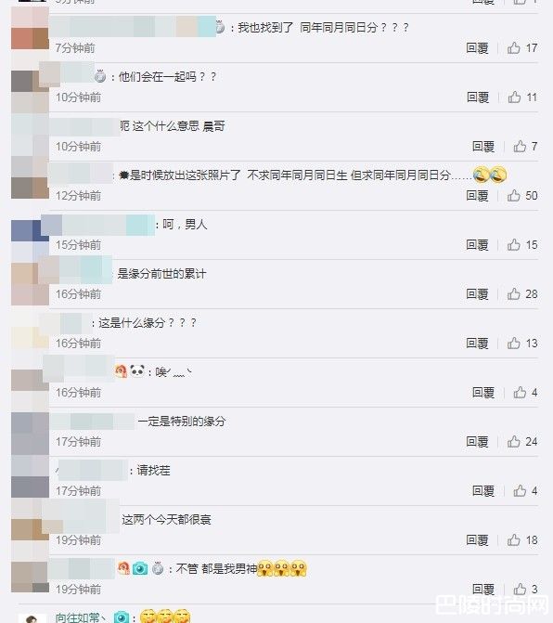
Task: Open avatar of the '呵，男人' commenter
Action: click(30, 231)
